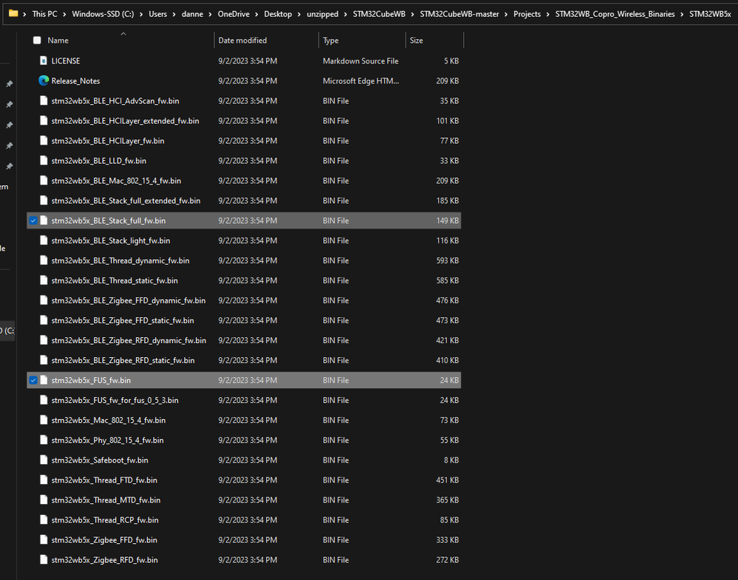Screen dimensions: 738x580
Task: Expand the chevron after This PC
Action: pyautogui.click(x=64, y=14)
